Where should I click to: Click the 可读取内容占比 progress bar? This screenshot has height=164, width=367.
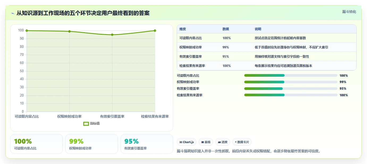coord(291,75)
